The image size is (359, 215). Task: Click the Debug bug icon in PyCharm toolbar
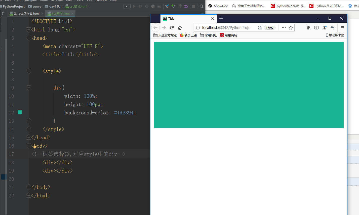coord(140,6)
